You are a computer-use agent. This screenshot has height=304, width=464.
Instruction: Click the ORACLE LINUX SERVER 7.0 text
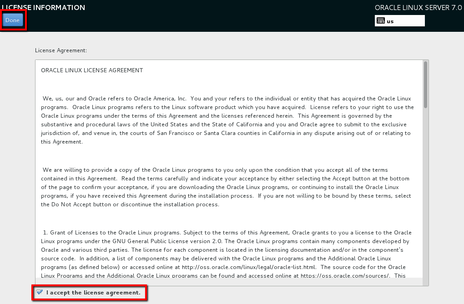click(418, 8)
